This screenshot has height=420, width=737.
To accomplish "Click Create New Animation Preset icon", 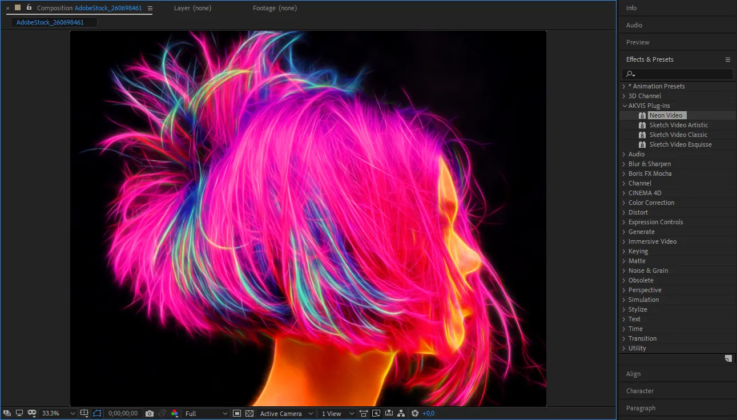I will [728, 358].
